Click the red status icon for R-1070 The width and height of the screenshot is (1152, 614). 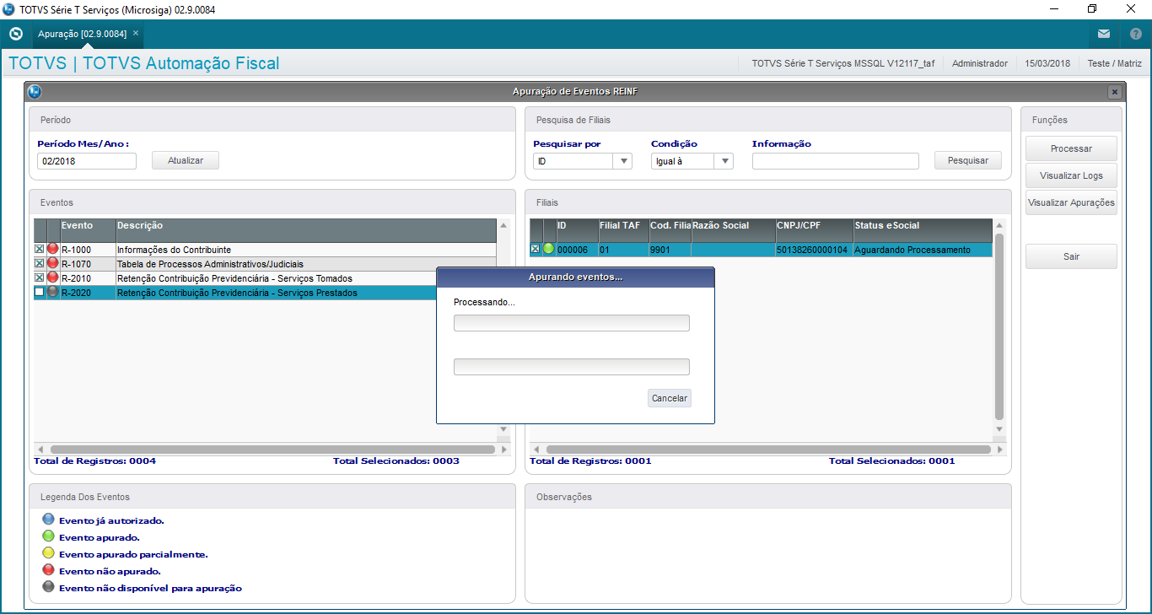[x=53, y=264]
